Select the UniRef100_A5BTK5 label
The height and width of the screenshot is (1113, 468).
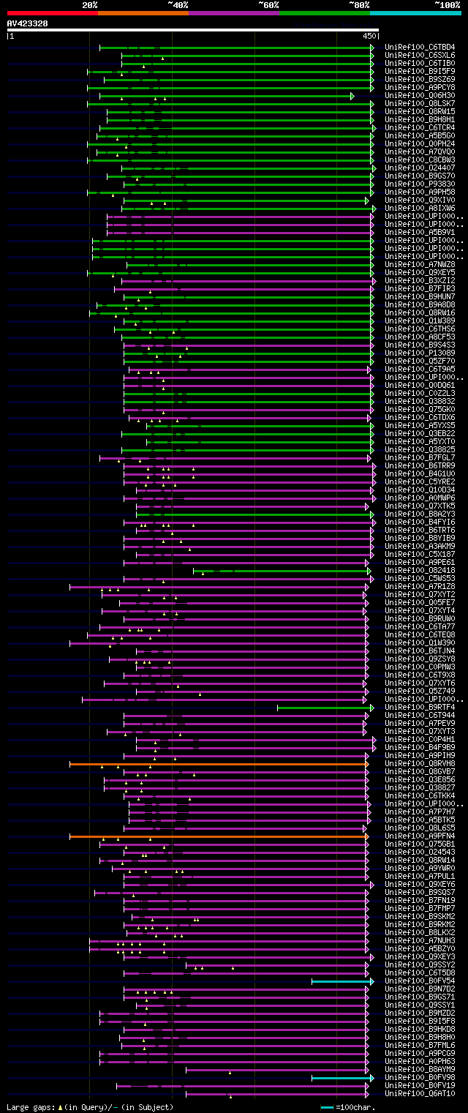click(x=420, y=820)
